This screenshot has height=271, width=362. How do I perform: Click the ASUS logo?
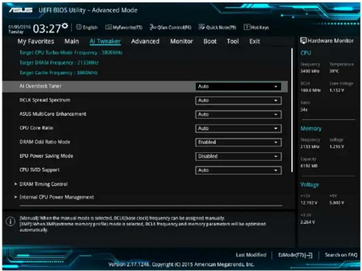pos(21,10)
